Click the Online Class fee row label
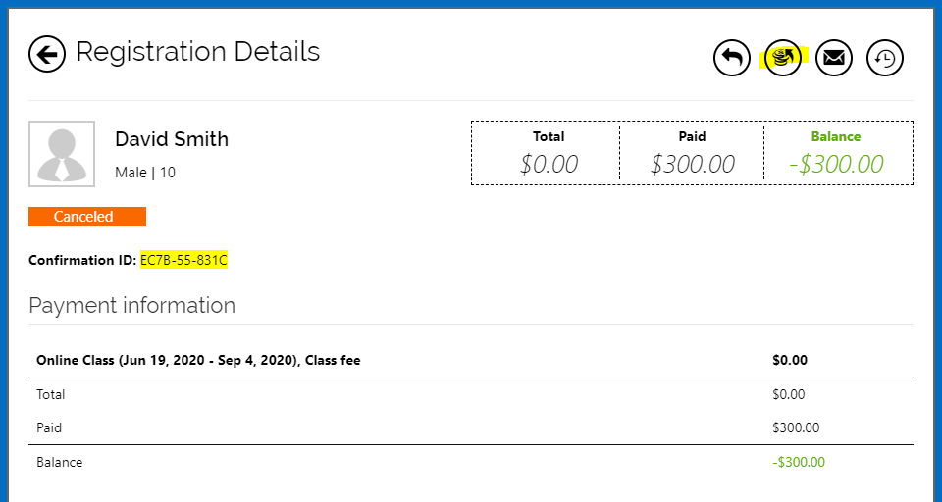The image size is (942, 502). click(198, 360)
